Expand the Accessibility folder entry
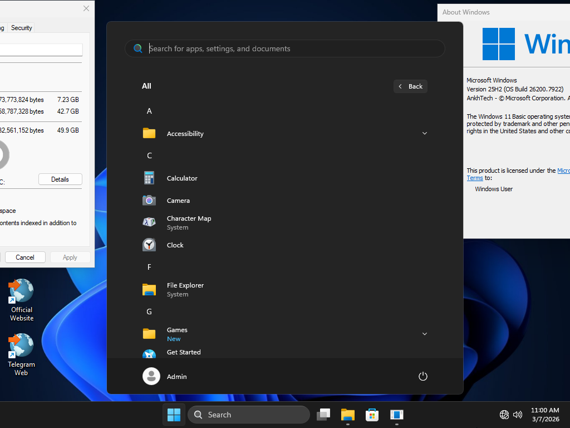Image resolution: width=570 pixels, height=428 pixels. point(425,133)
